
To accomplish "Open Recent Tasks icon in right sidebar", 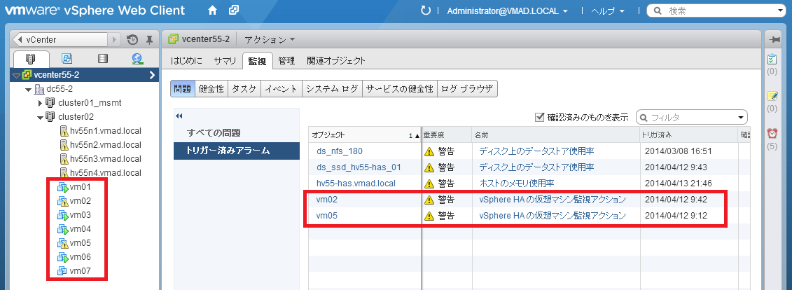I will pyautogui.click(x=772, y=59).
